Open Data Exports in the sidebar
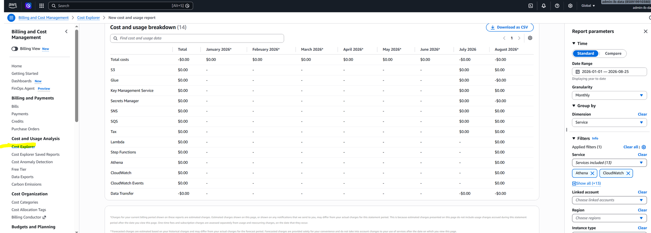 tap(22, 177)
